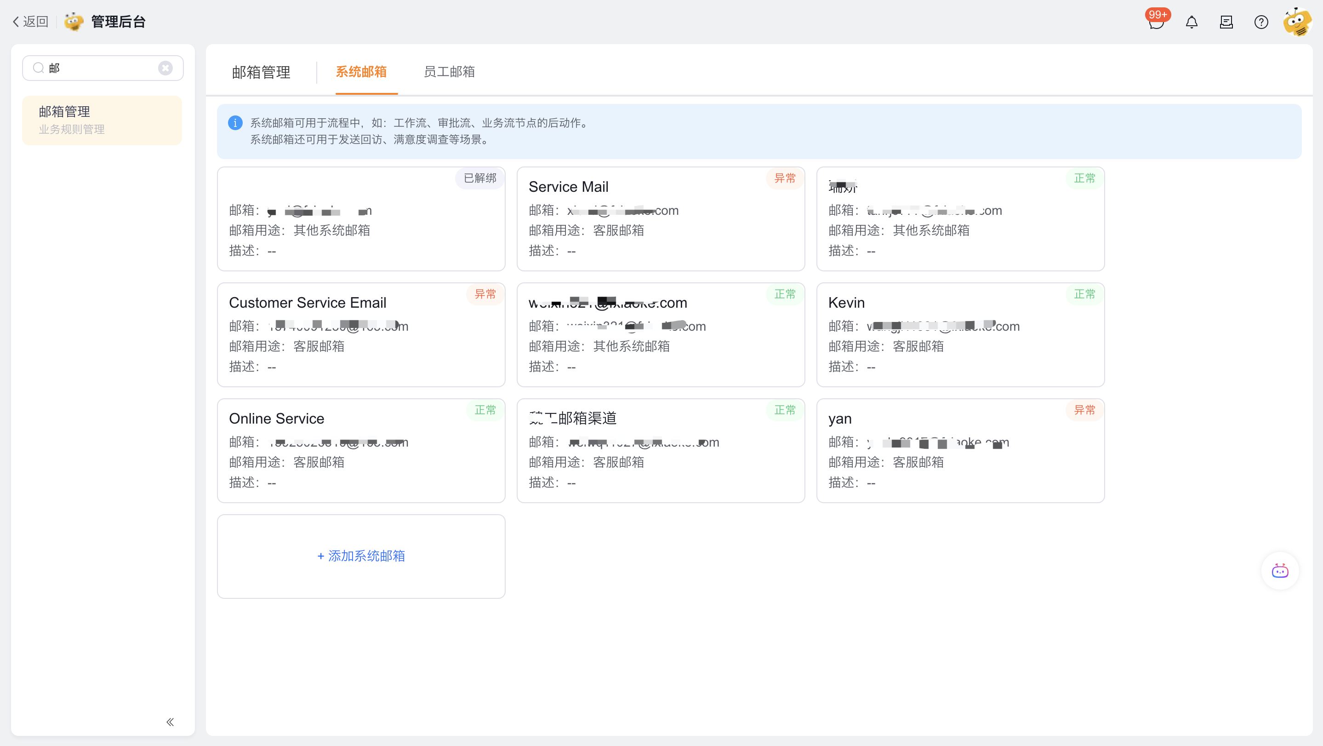Select the Kevin mailbox card
The height and width of the screenshot is (746, 1323).
pyautogui.click(x=960, y=334)
